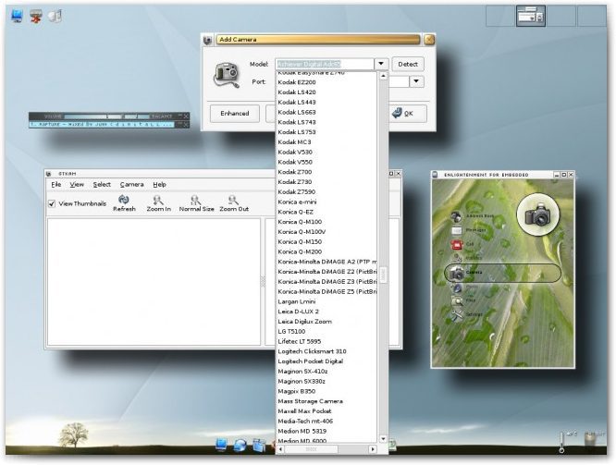Open the Select menu in gtkam
Screen dimensions: 616x465
click(x=102, y=185)
